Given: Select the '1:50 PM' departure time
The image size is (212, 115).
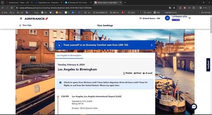Looking at the screenshot, I should pyautogui.click(x=65, y=97).
